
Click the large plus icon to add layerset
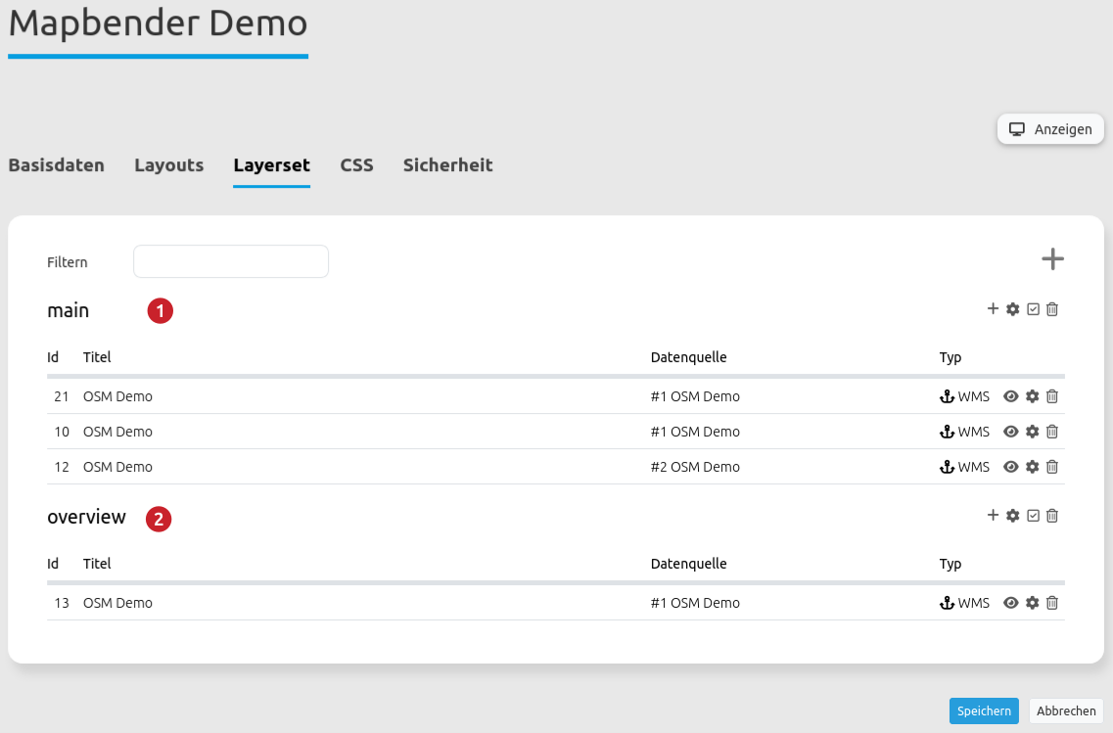tap(1052, 259)
